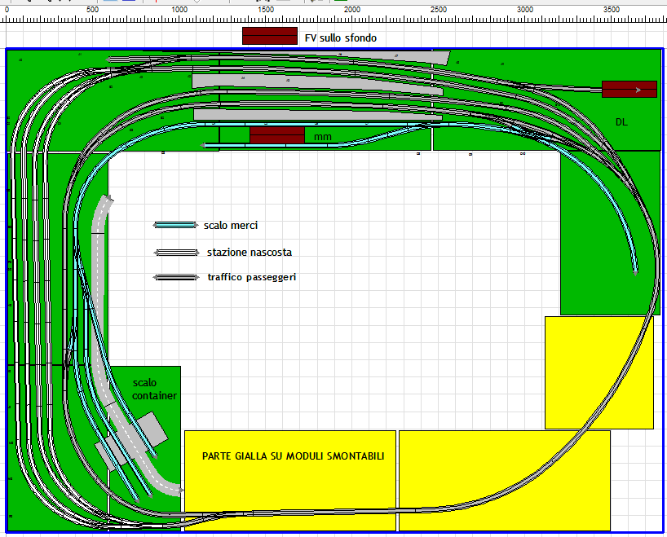Click the 'stazione nascosta' legend text

[x=249, y=253]
